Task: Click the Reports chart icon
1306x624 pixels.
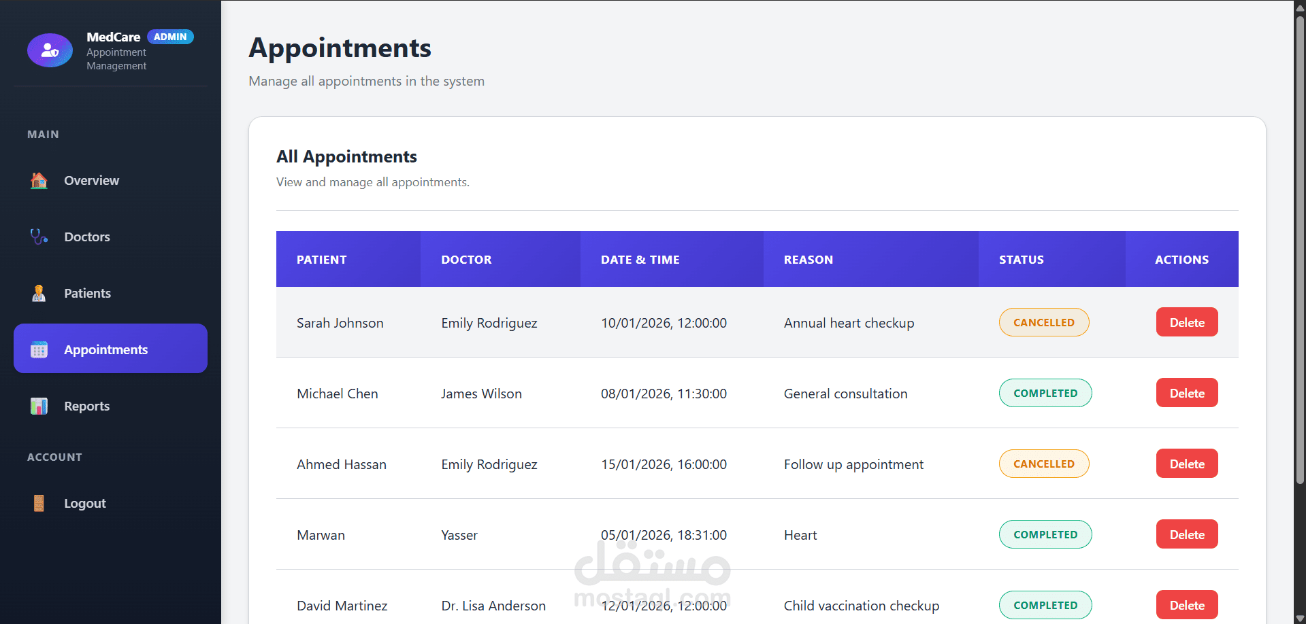Action: [39, 406]
